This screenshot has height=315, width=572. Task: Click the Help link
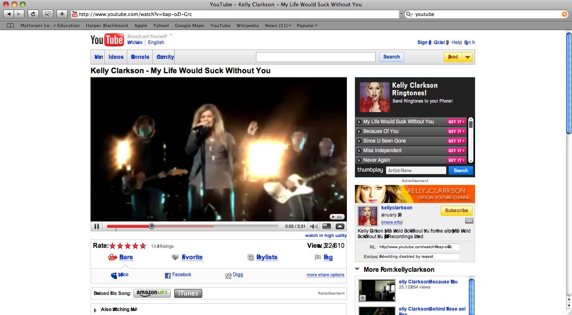point(456,42)
